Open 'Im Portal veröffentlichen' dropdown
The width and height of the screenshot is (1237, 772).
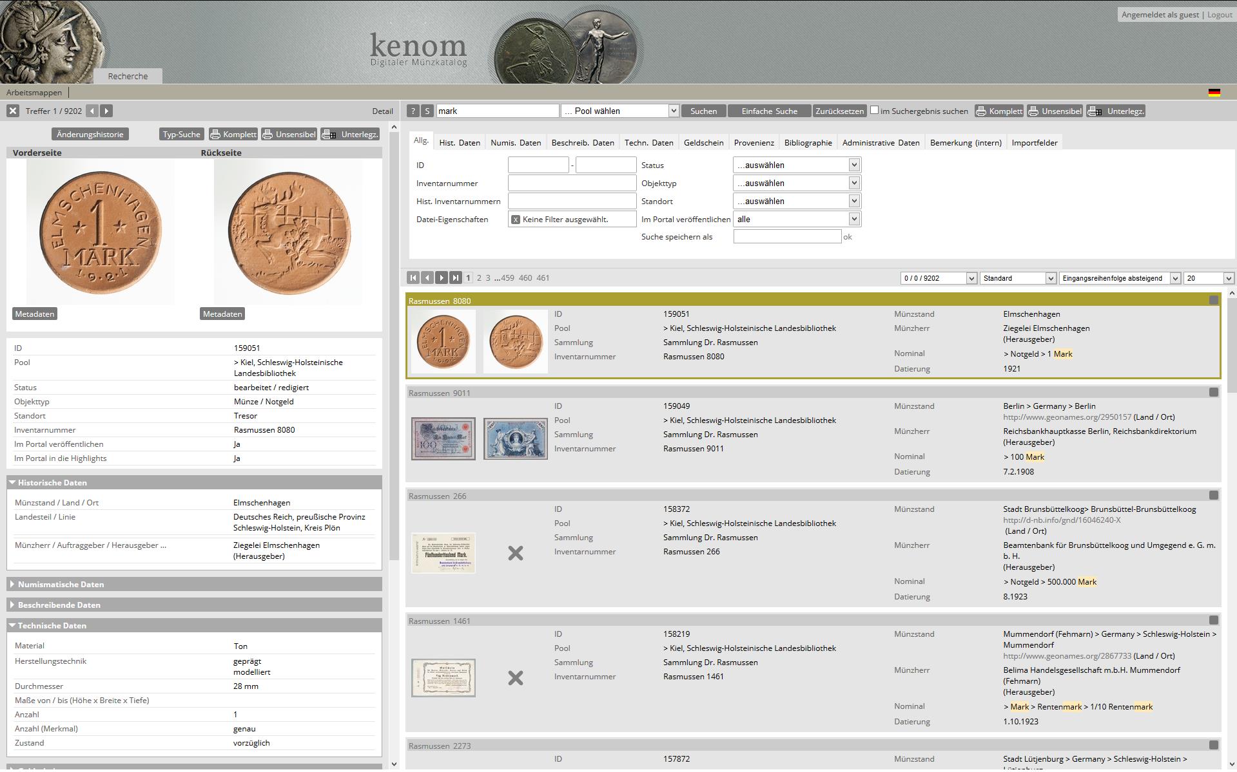[797, 219]
